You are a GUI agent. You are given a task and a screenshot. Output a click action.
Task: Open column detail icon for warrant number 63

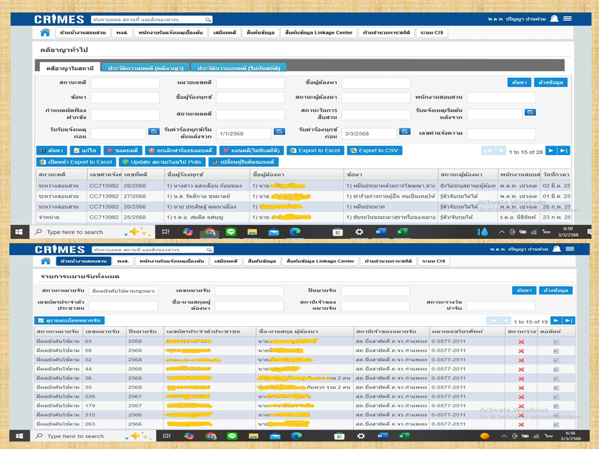tap(556, 342)
